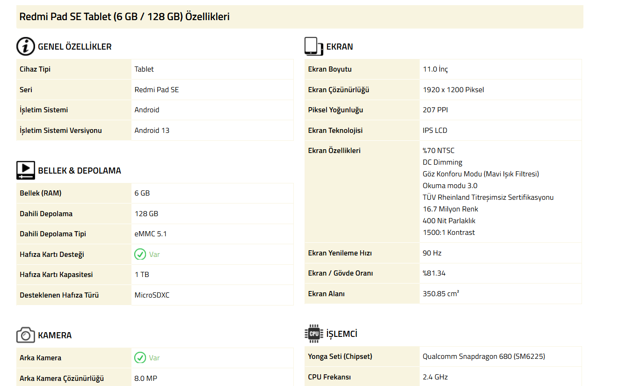Image resolution: width=633 pixels, height=386 pixels.
Task: Click the TÜV Rheinland Titreşimsiz Sertifikasyonu line
Action: (488, 197)
